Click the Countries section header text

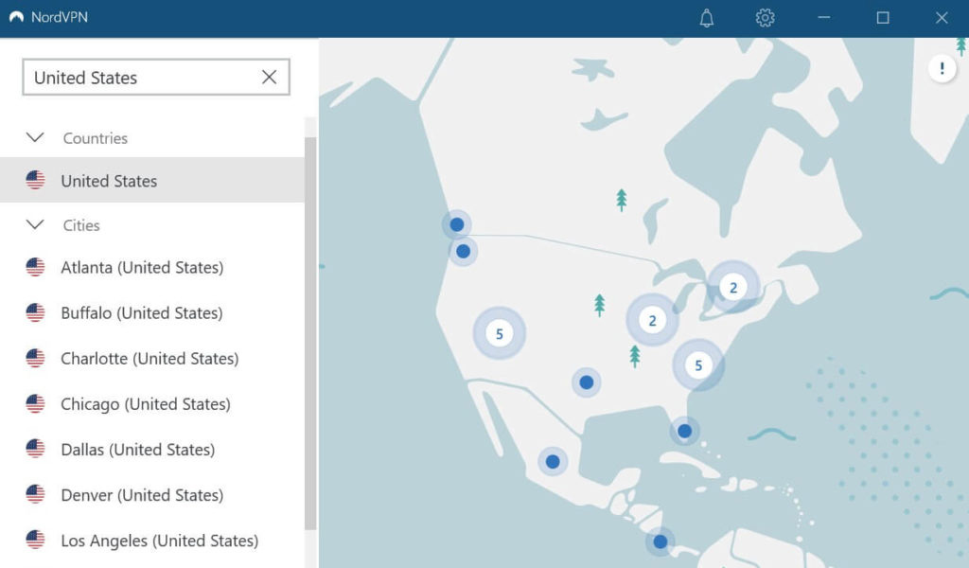pyautogui.click(x=96, y=138)
